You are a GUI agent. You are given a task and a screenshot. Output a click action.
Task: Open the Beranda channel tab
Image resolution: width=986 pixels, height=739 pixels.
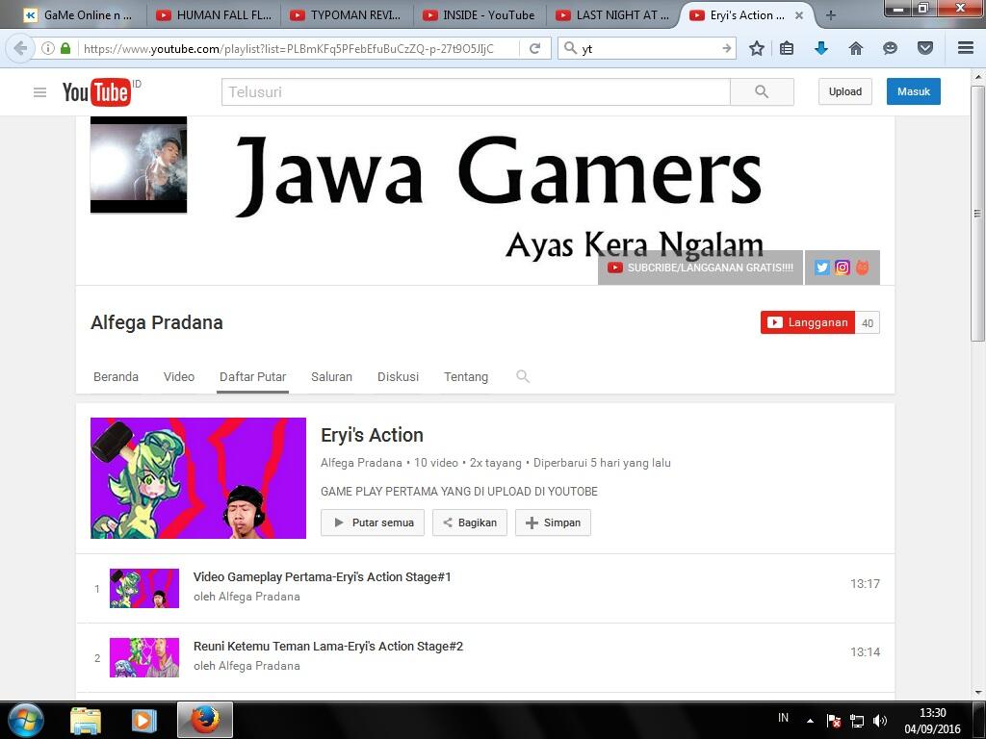click(x=116, y=376)
